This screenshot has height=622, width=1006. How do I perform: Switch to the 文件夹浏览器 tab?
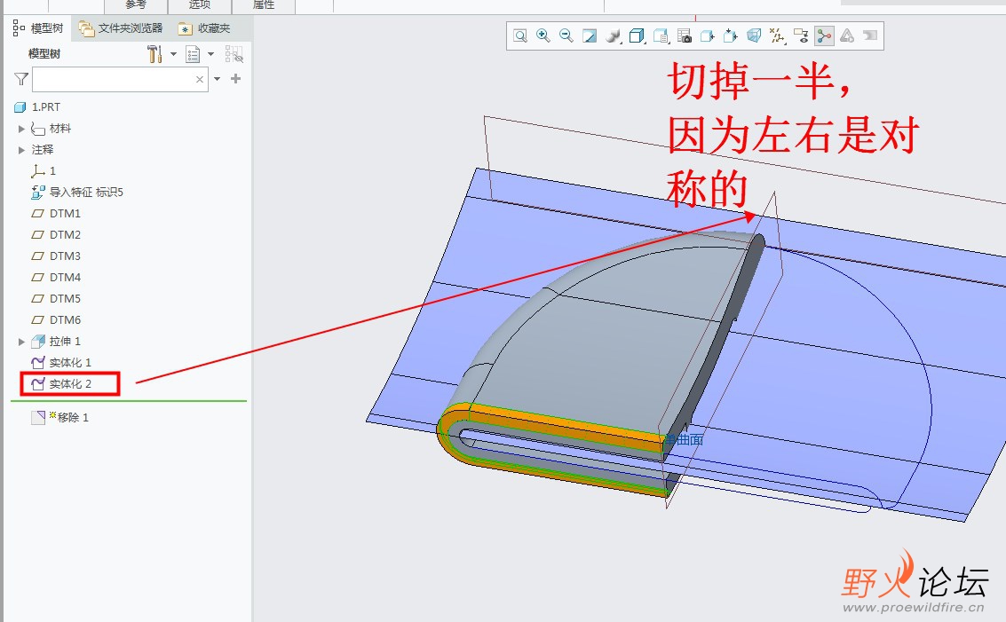(x=121, y=28)
